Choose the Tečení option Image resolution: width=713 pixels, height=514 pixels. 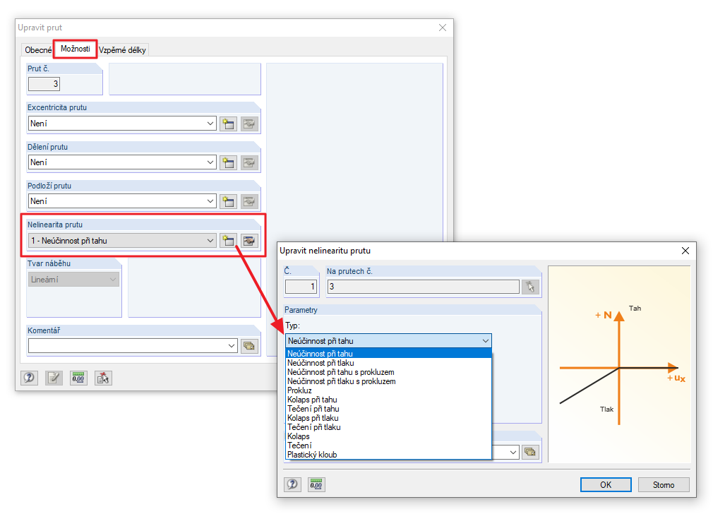click(x=389, y=445)
